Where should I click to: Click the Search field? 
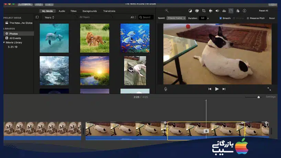(x=146, y=17)
